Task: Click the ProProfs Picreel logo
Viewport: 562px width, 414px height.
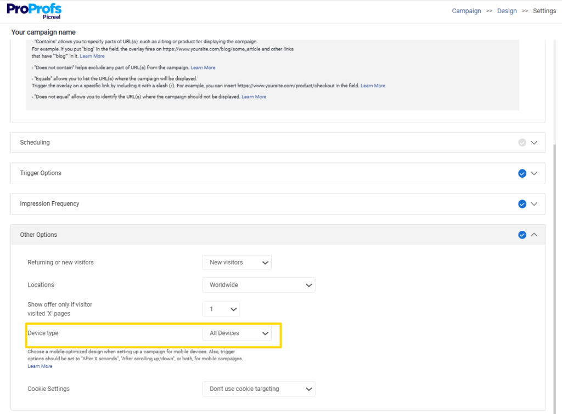Action: tap(34, 11)
